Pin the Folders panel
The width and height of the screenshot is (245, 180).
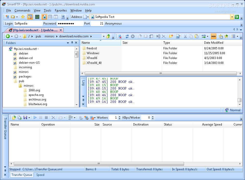[x=72, y=43]
